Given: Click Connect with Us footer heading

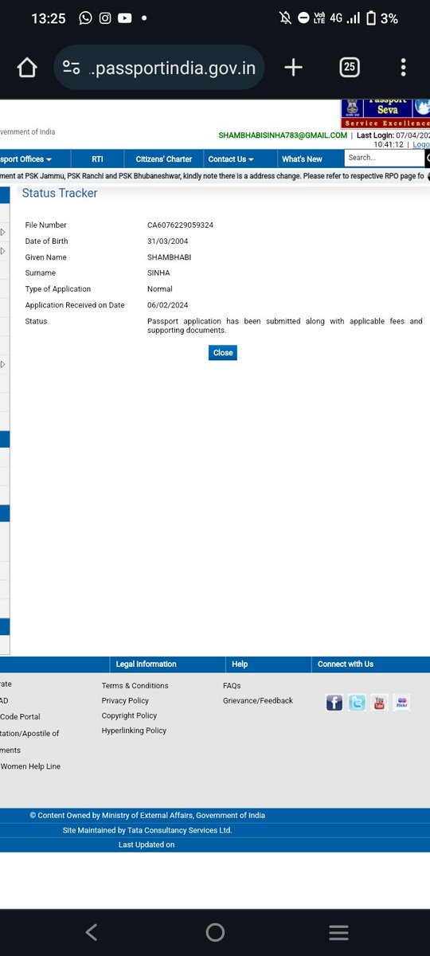Looking at the screenshot, I should (x=346, y=664).
